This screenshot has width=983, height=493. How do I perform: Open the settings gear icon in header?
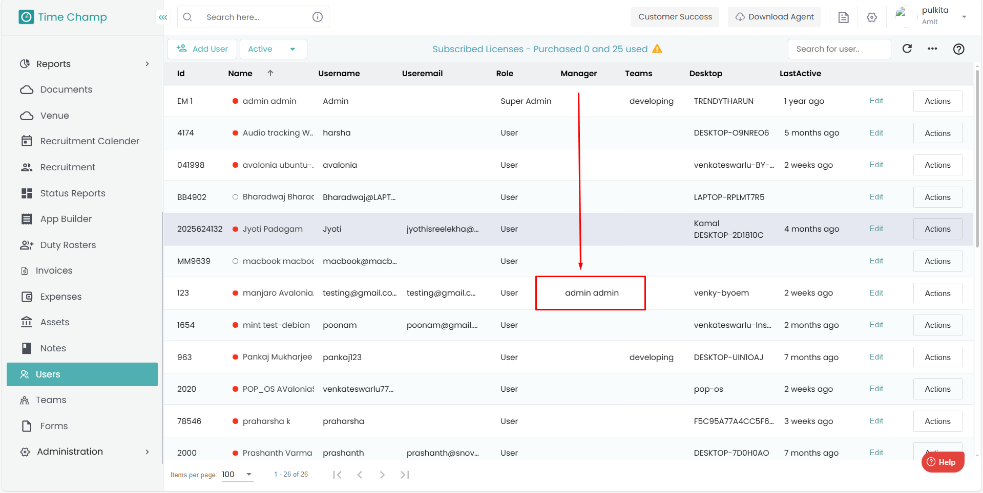pyautogui.click(x=871, y=17)
